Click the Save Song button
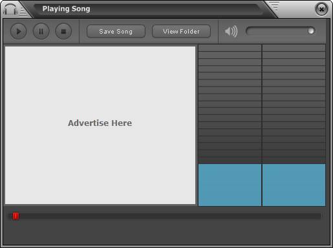This screenshot has height=248, width=333. click(116, 32)
